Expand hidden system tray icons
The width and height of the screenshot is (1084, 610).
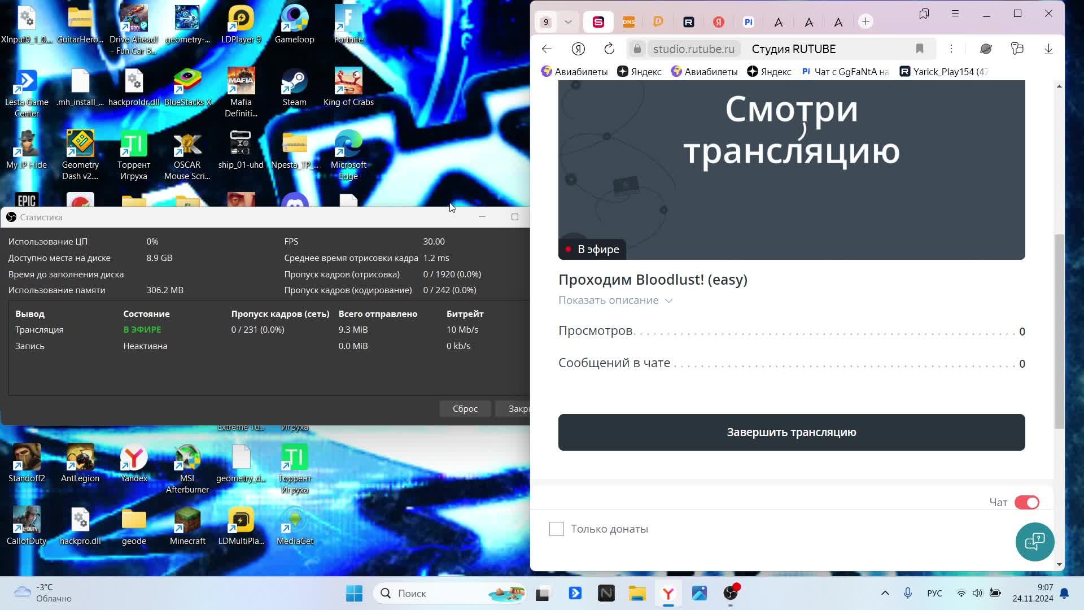click(885, 593)
